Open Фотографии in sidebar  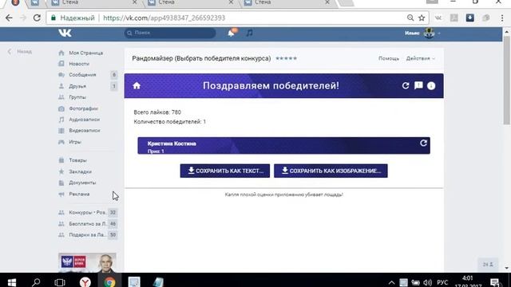[x=83, y=108]
